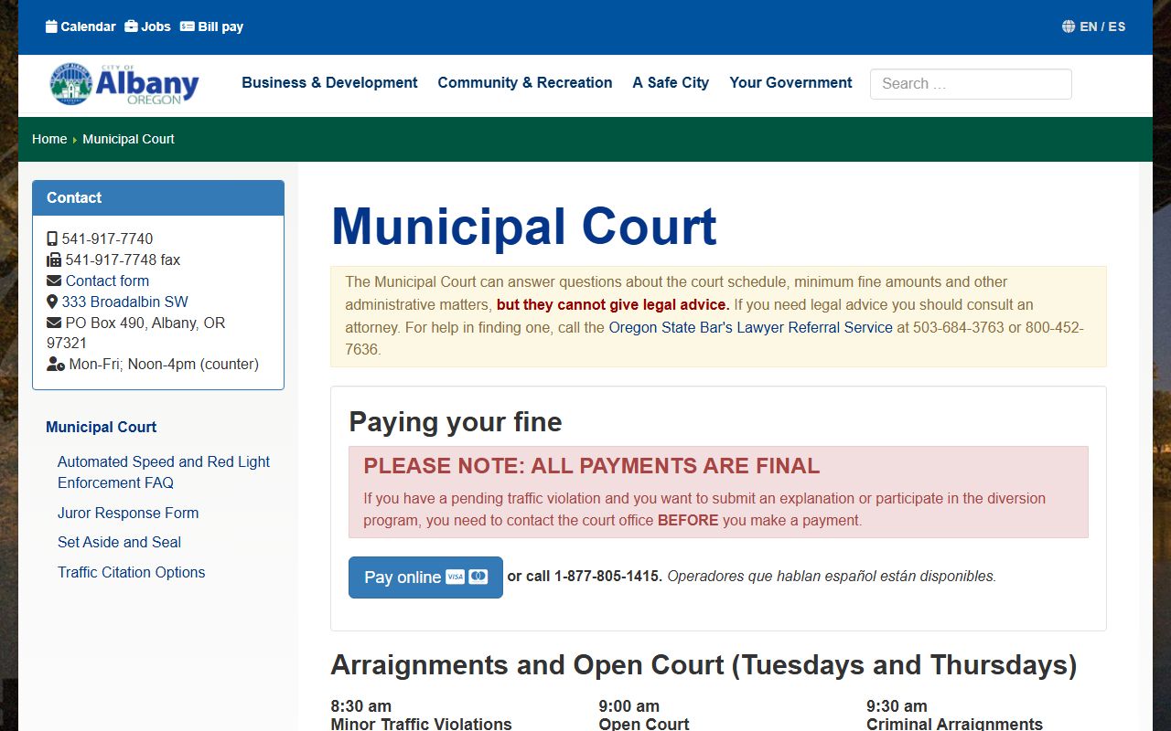
Task: Open Your Government menu
Action: 790,82
